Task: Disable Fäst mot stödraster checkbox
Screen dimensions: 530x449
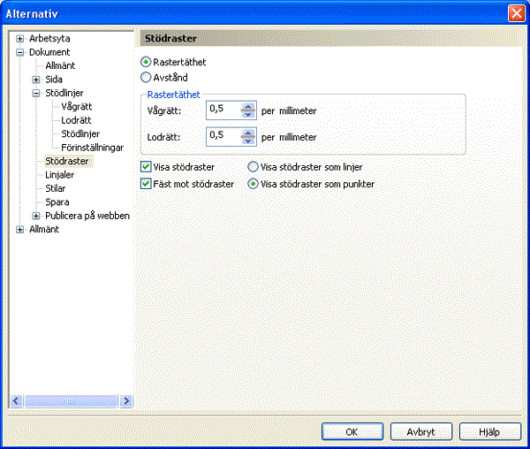Action: (147, 184)
